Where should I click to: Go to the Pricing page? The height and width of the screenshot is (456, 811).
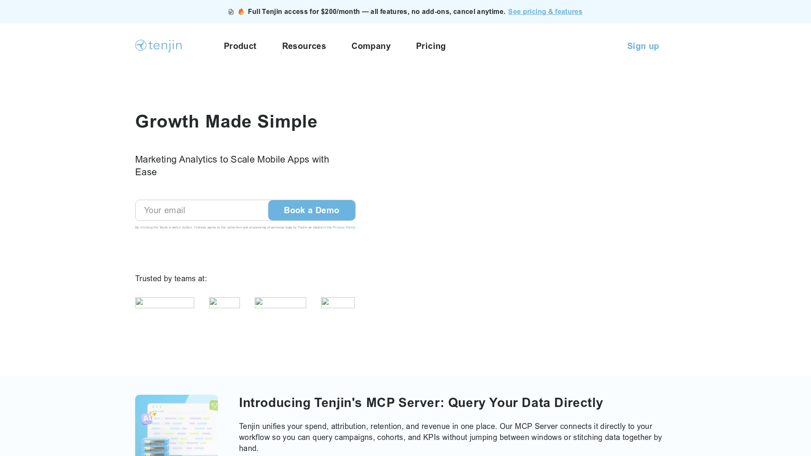[x=431, y=46]
